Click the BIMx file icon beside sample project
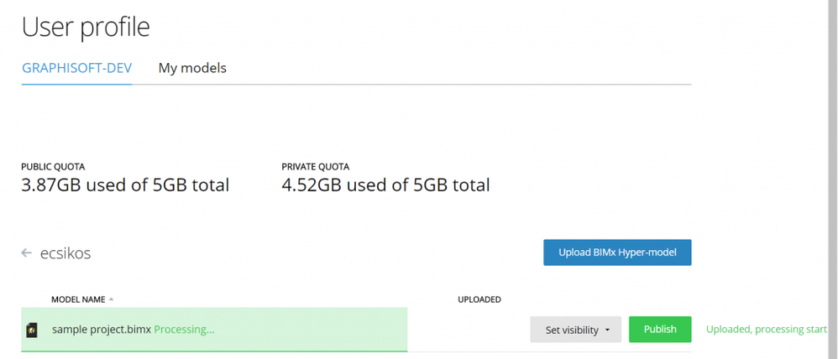This screenshot has width=838, height=359. (x=31, y=330)
